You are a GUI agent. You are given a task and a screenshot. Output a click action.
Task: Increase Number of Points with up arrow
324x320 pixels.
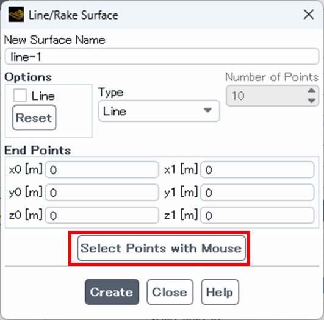(x=311, y=90)
